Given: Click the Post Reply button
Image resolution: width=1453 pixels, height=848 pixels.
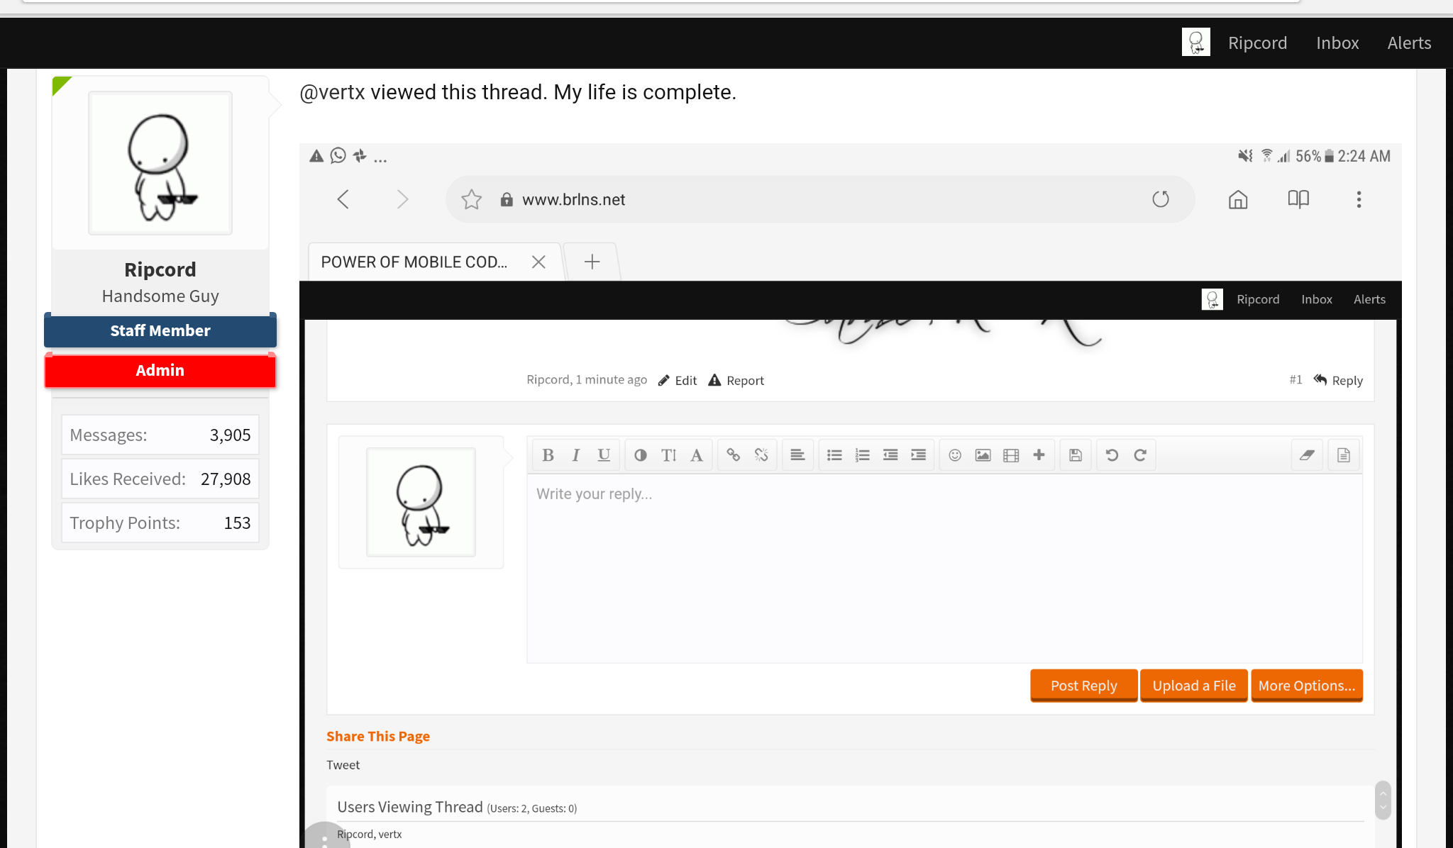Looking at the screenshot, I should 1083,686.
